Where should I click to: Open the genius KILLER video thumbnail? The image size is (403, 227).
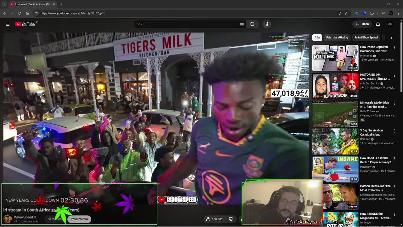click(x=335, y=58)
